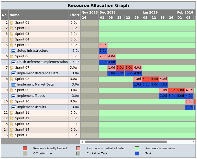Click the pink 4.0d load cell in Sprint 08
The height and width of the screenshot is (159, 197).
tap(163, 79)
